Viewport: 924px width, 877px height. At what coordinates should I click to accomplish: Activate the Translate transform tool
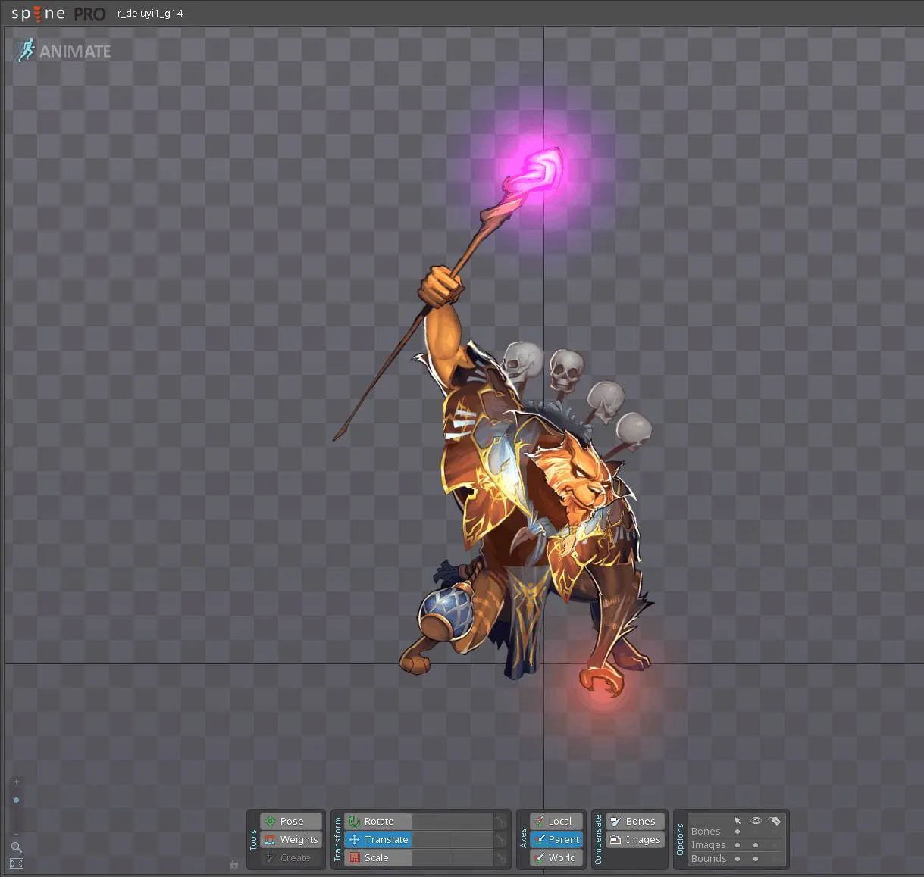coord(378,839)
